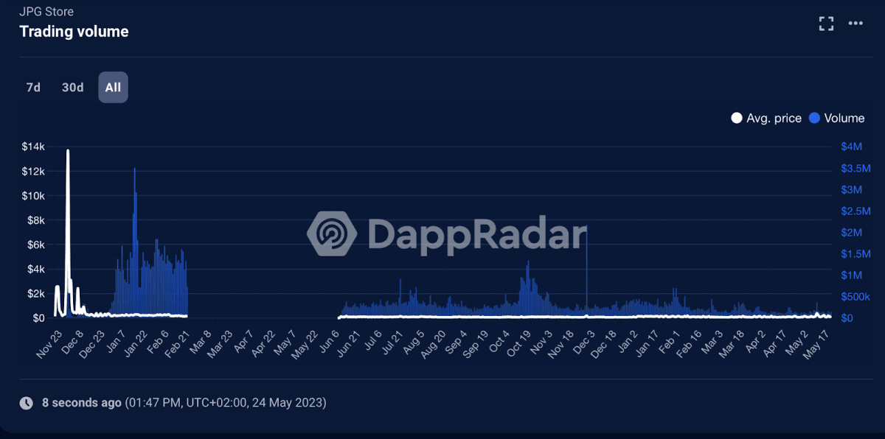The height and width of the screenshot is (439, 885).
Task: Click the fullscreen expand icon
Action: coord(826,23)
